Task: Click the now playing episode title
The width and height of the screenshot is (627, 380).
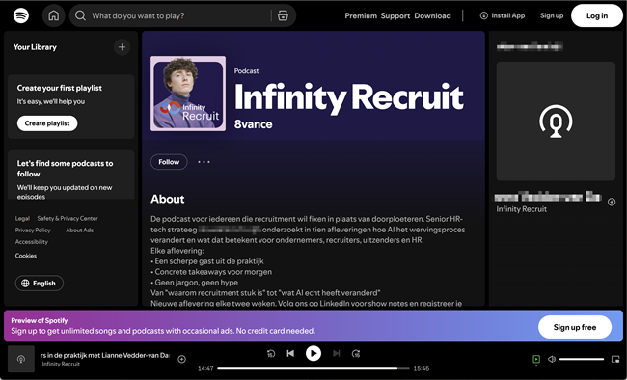Action: click(x=105, y=355)
